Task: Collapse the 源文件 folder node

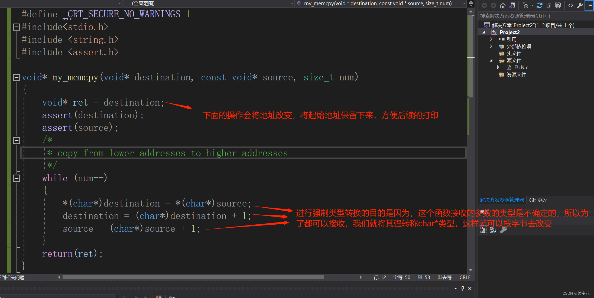Action: pyautogui.click(x=491, y=60)
